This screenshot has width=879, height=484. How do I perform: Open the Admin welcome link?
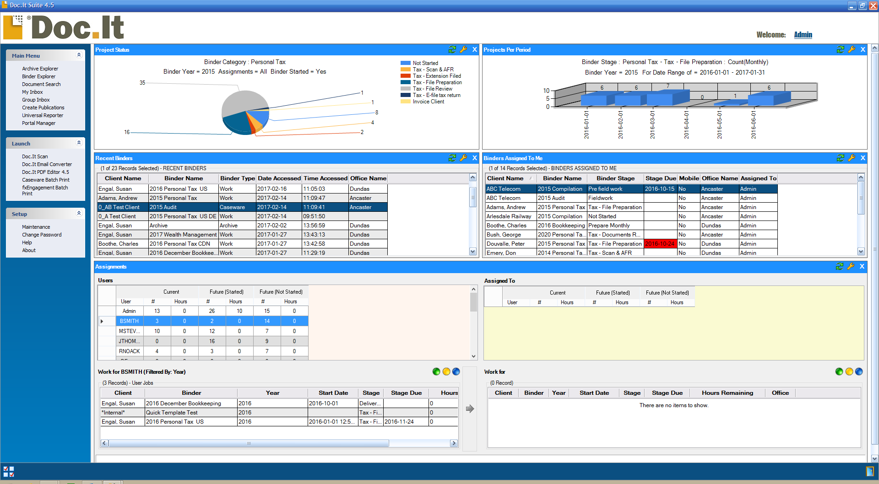tap(803, 35)
